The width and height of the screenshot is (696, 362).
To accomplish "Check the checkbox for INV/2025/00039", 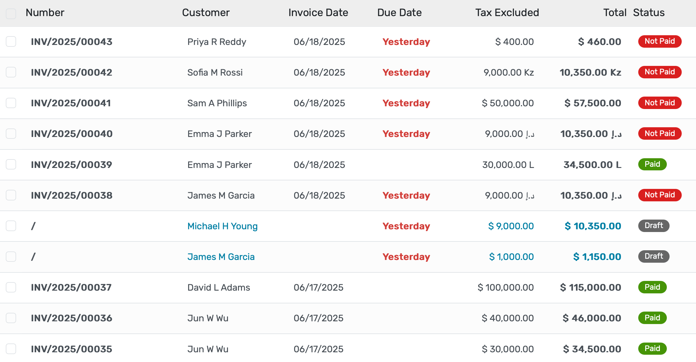I will tap(11, 164).
